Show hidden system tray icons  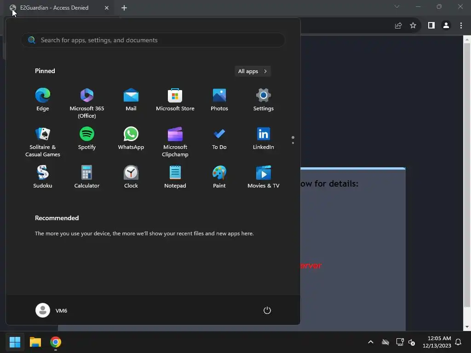tap(371, 342)
